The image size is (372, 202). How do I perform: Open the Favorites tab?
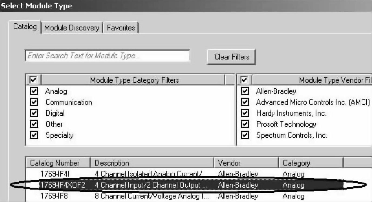click(121, 28)
